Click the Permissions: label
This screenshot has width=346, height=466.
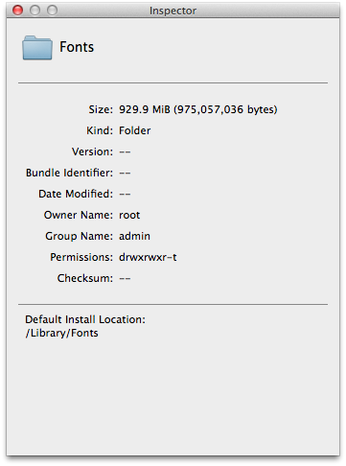[81, 257]
